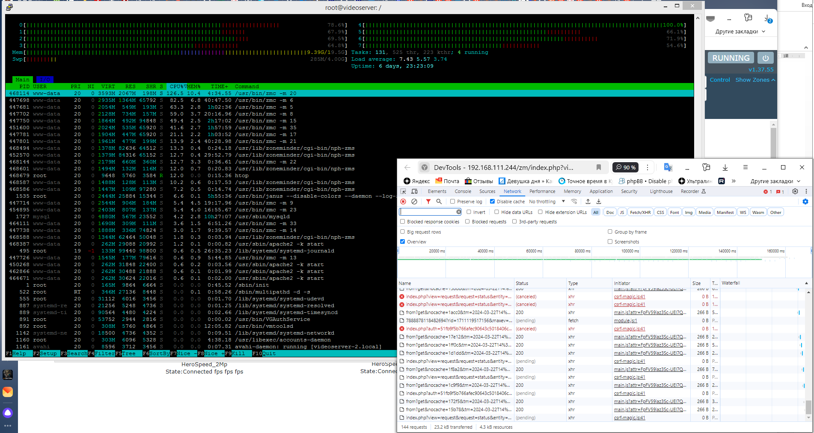
Task: Expand Другие закладки in DevTools window
Action: [775, 181]
